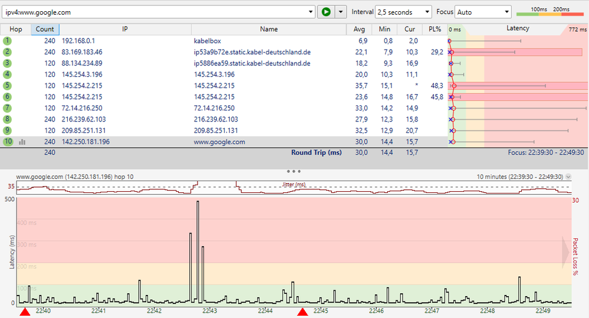589x318 pixels.
Task: Open the Focus Auto dropdown
Action: click(483, 12)
